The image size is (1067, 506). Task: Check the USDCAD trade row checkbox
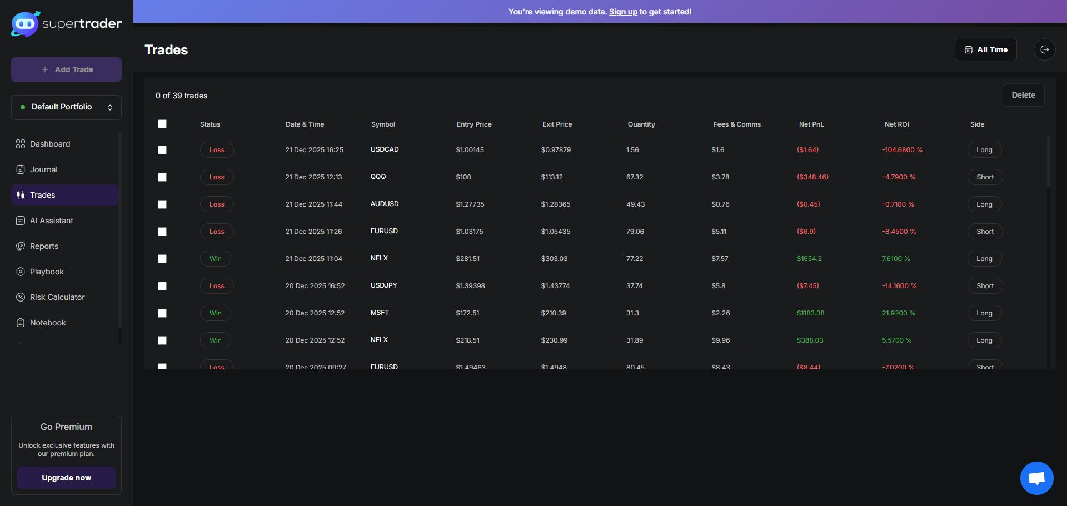coord(162,150)
